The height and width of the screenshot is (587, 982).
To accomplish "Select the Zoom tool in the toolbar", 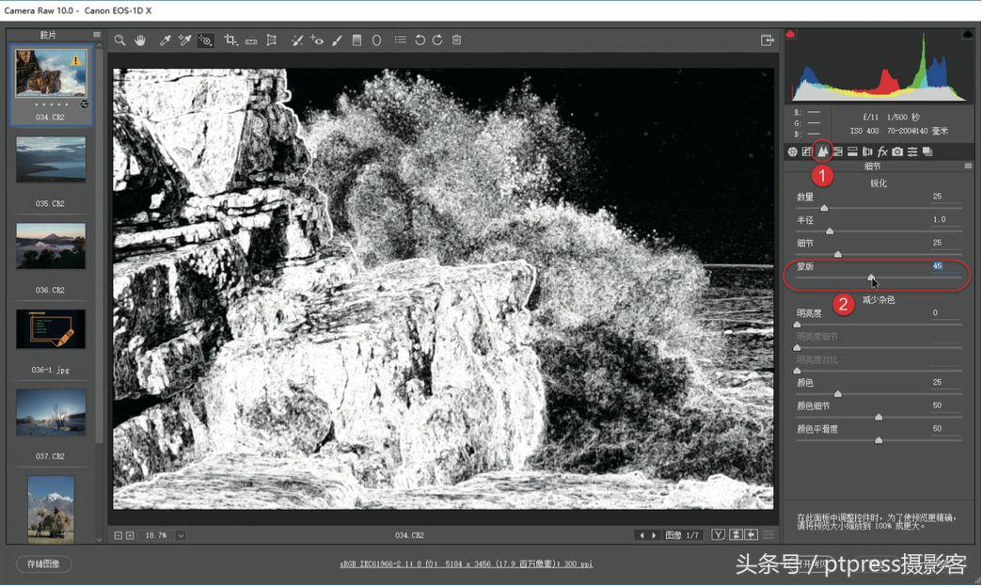I will coord(119,40).
